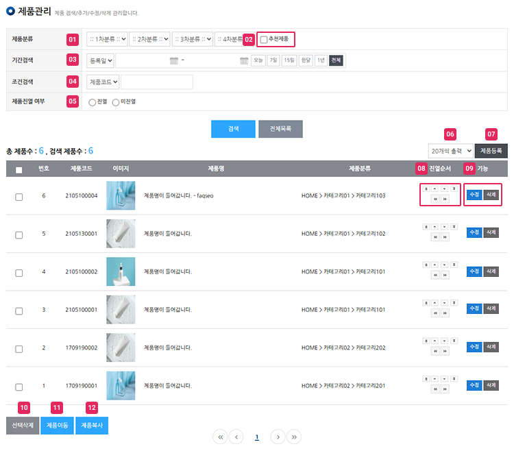This screenshot has width=514, height=451.
Task: Click double-right arrow for product 1709190001
Action: pos(445,389)
